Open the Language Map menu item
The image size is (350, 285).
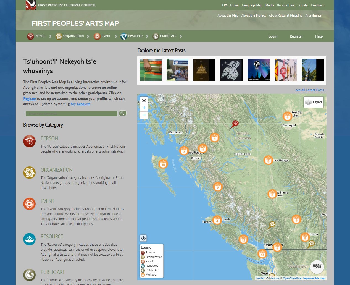[252, 5]
